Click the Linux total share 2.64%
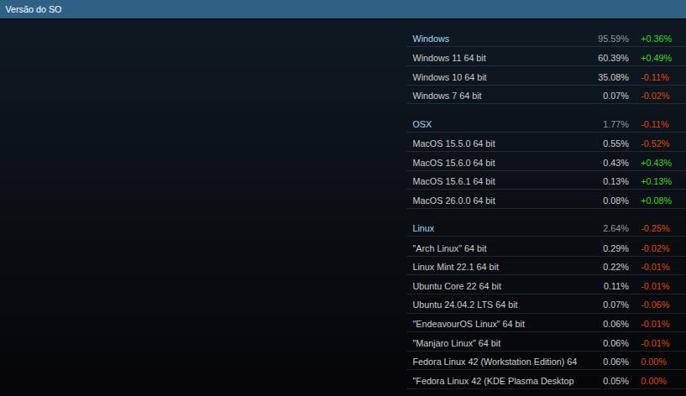 coord(615,228)
